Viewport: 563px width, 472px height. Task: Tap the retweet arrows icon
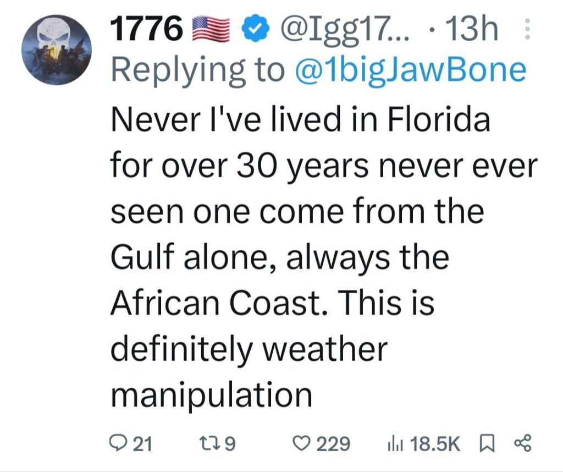click(x=209, y=443)
